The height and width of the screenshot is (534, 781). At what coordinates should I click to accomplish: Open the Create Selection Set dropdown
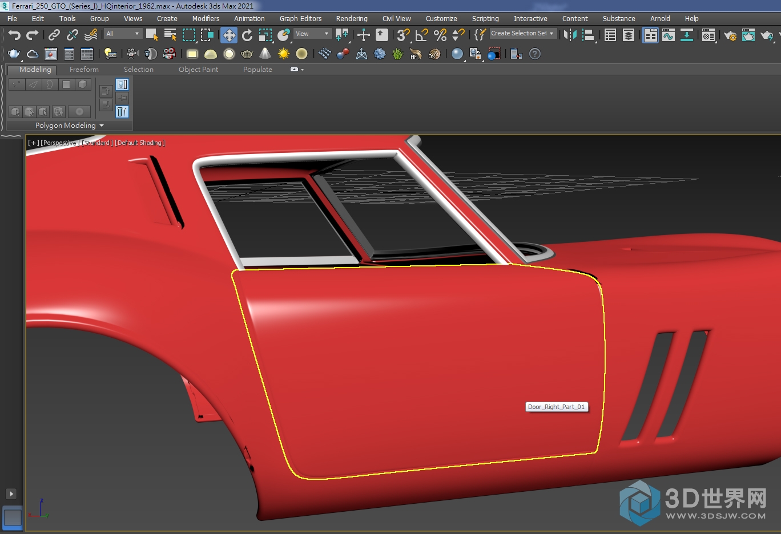pos(523,34)
